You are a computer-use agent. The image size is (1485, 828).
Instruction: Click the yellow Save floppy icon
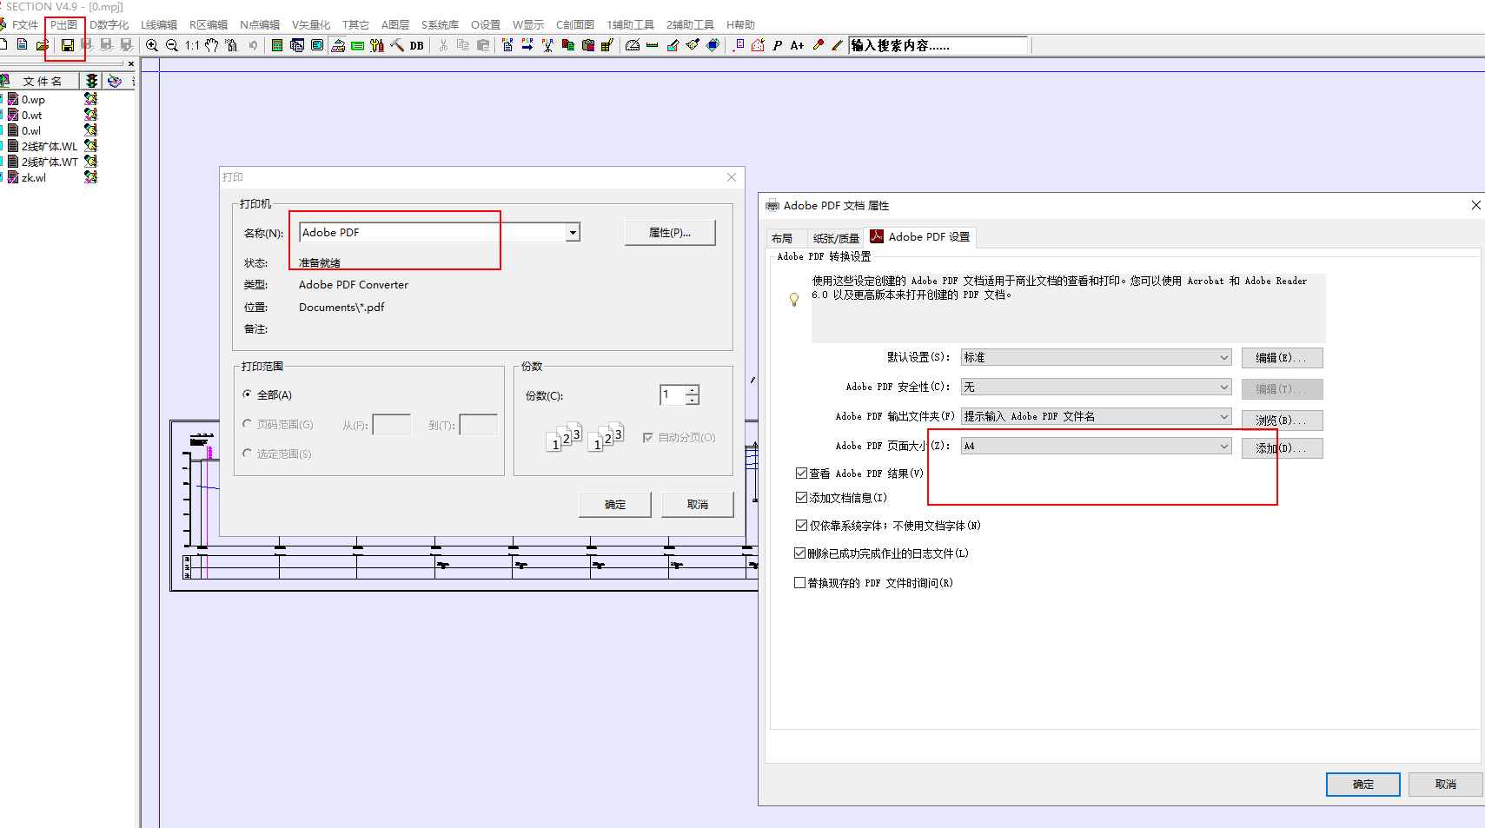[x=67, y=45]
